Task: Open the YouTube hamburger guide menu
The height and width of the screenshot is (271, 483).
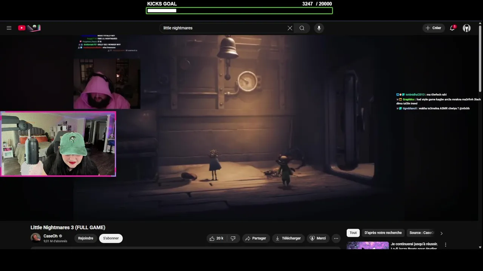Action: pos(9,28)
